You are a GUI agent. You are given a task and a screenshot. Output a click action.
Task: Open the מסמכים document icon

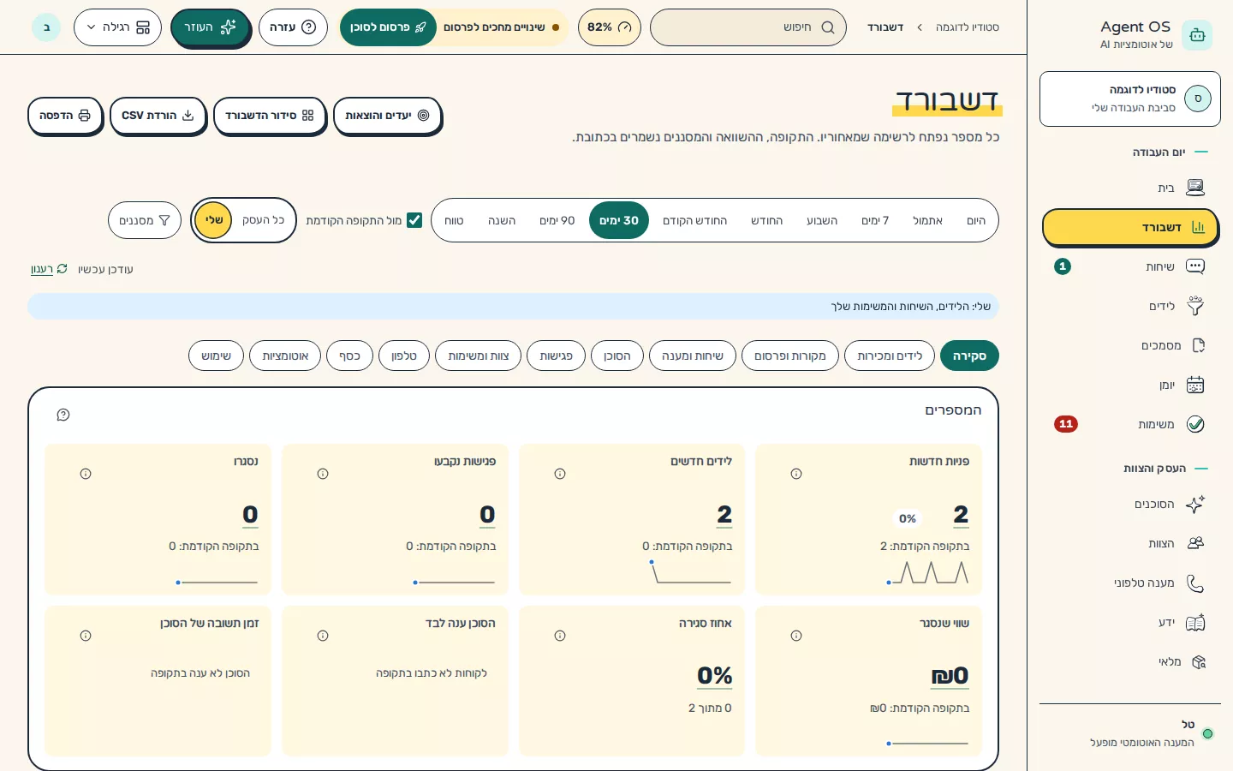pyautogui.click(x=1198, y=345)
